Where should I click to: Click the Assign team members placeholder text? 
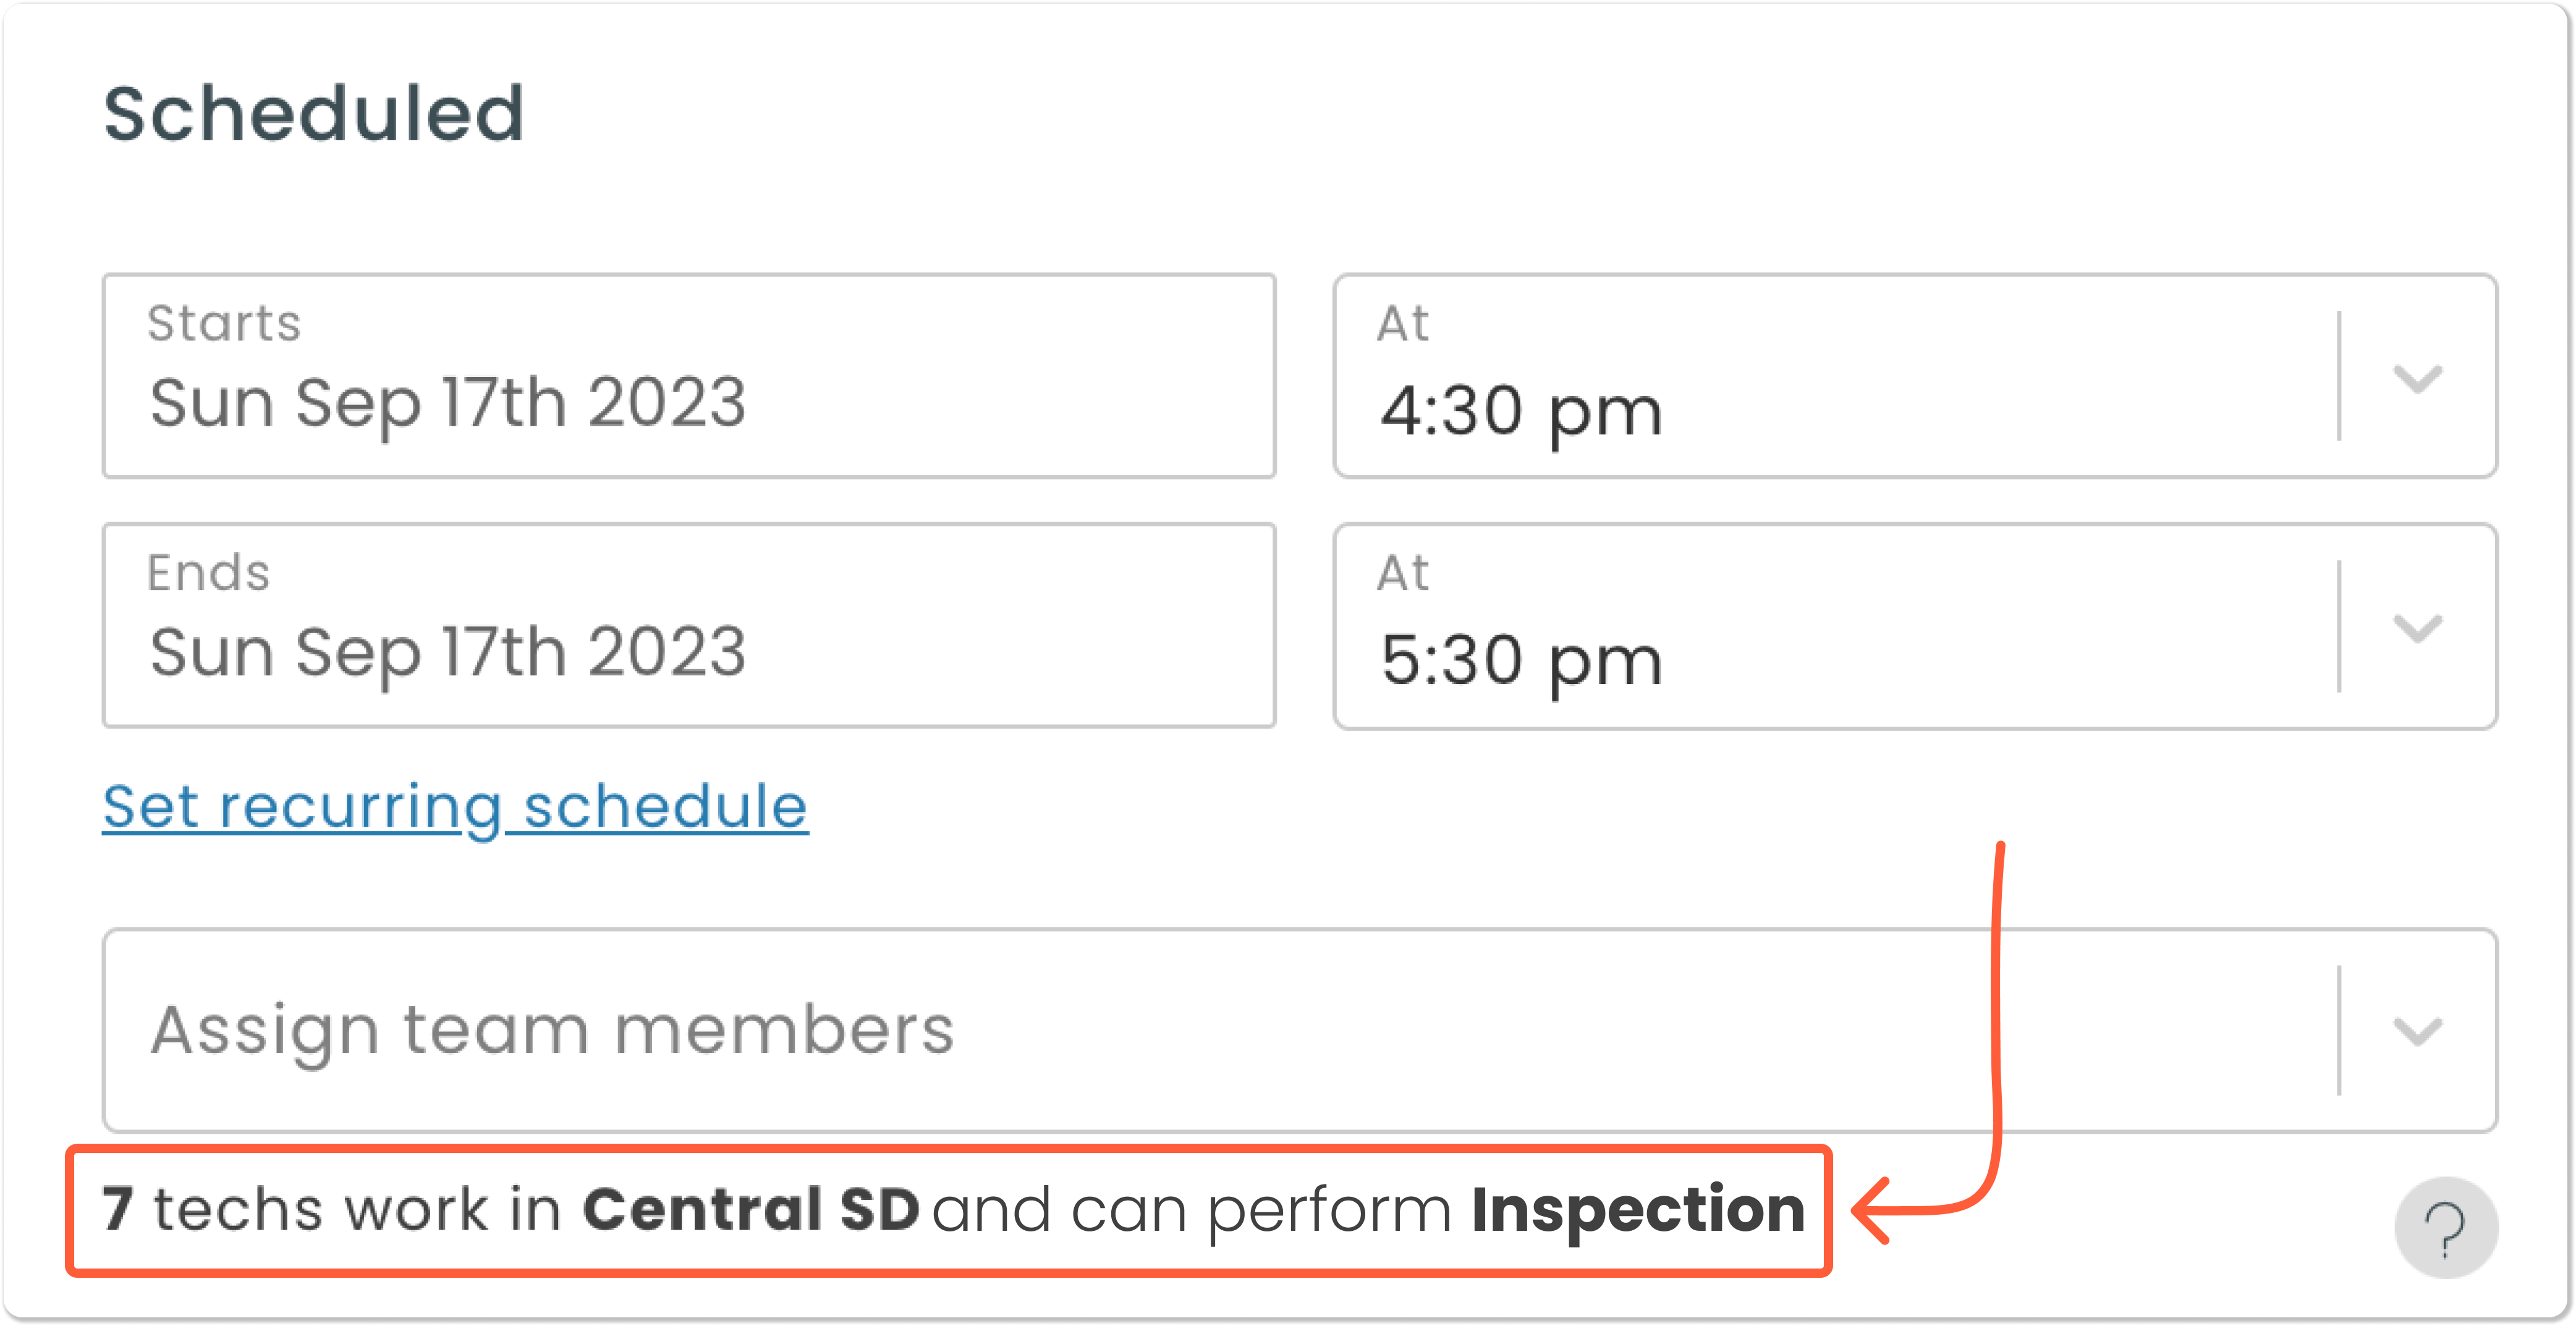coord(552,1030)
